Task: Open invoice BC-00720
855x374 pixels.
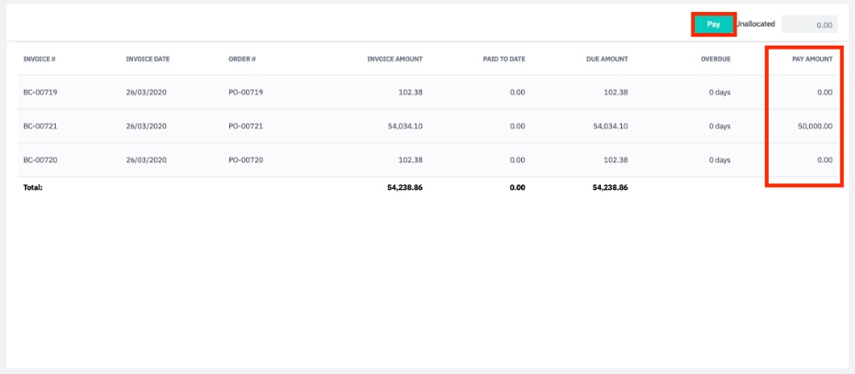Action: [x=40, y=159]
